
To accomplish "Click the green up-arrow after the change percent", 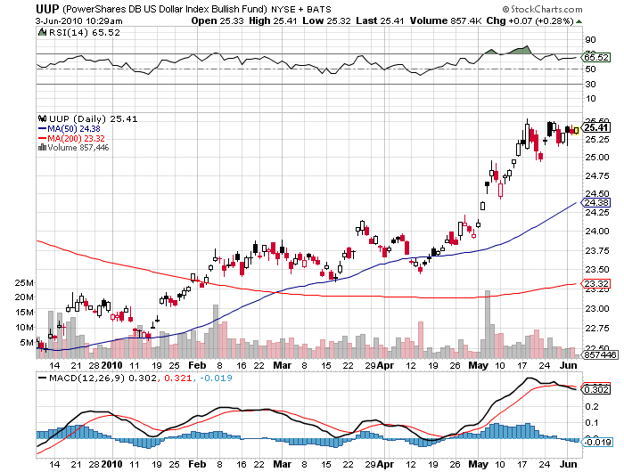I will click(x=579, y=21).
